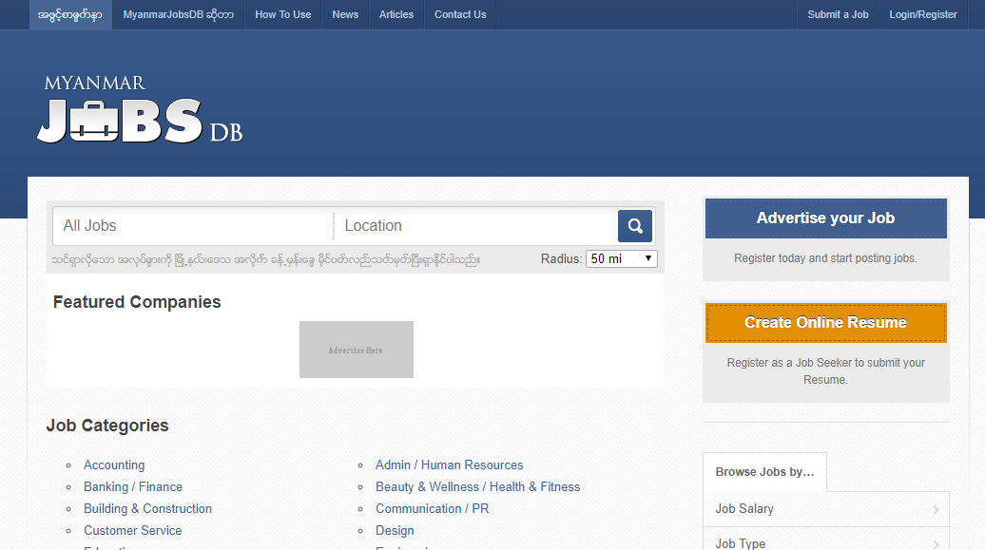The width and height of the screenshot is (985, 550).
Task: Click the Job Categories heading
Action: [x=107, y=426]
